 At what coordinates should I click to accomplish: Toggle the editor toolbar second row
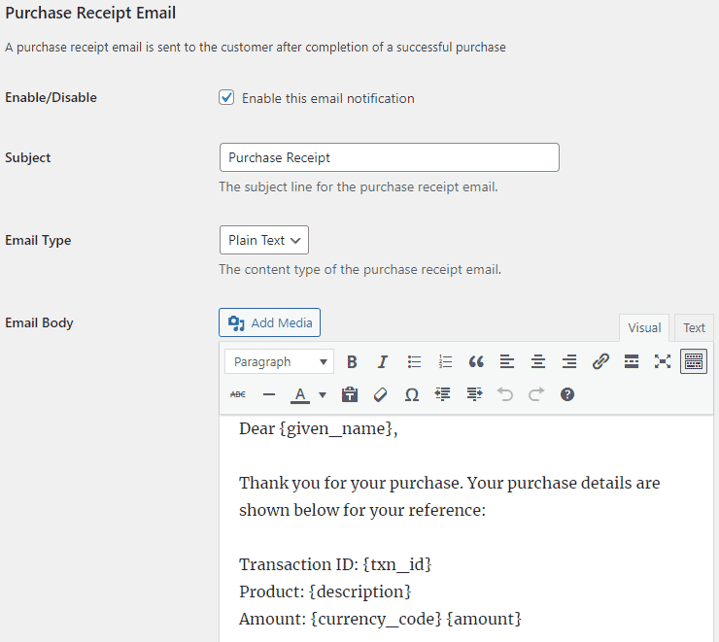(x=694, y=362)
